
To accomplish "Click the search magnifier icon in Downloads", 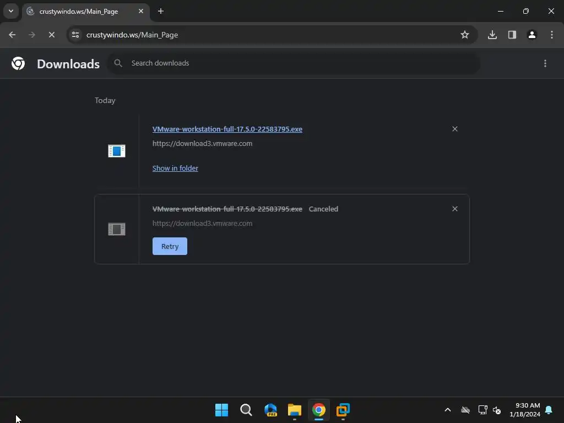I will point(118,63).
